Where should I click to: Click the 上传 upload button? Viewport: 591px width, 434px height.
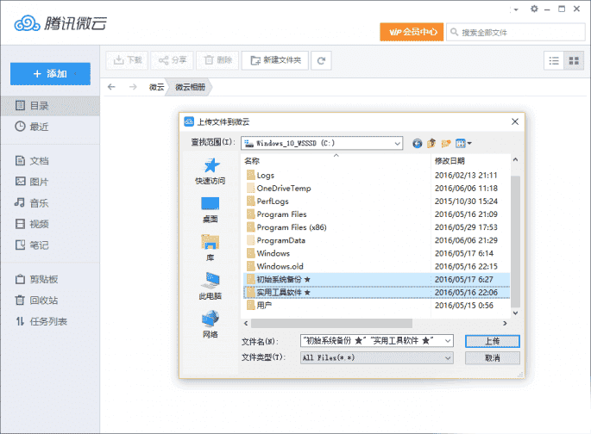[x=493, y=341]
